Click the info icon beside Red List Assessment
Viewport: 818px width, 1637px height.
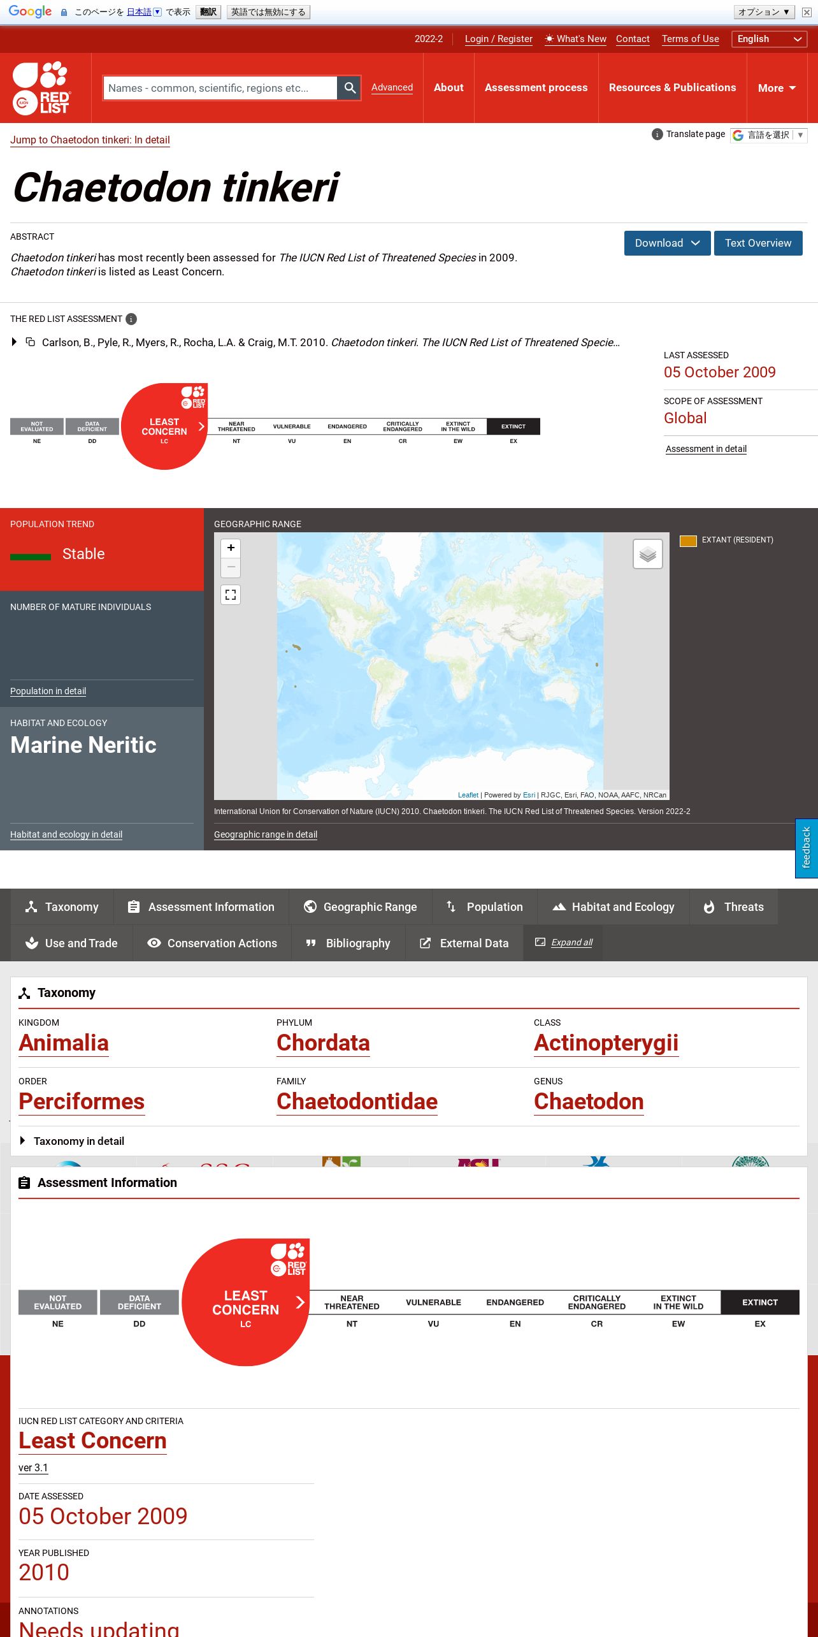tap(131, 319)
